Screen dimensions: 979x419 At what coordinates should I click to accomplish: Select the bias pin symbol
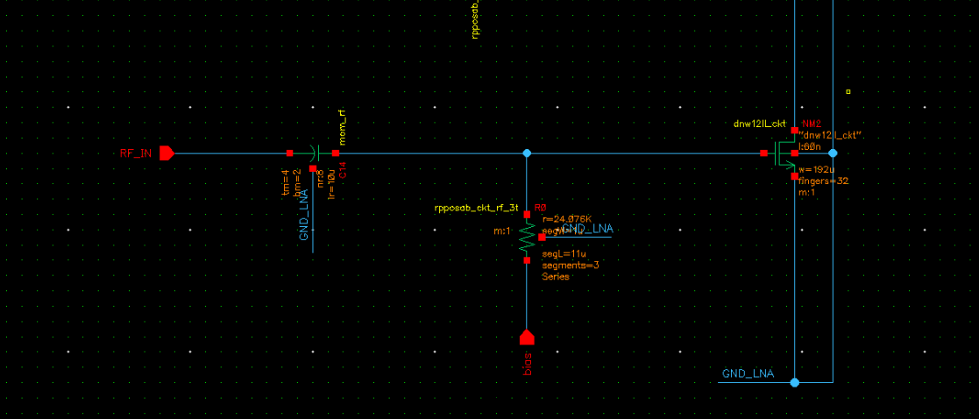pyautogui.click(x=527, y=337)
